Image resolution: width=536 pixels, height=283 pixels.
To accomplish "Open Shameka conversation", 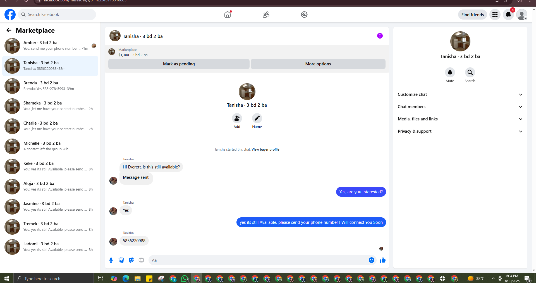I will (50, 106).
